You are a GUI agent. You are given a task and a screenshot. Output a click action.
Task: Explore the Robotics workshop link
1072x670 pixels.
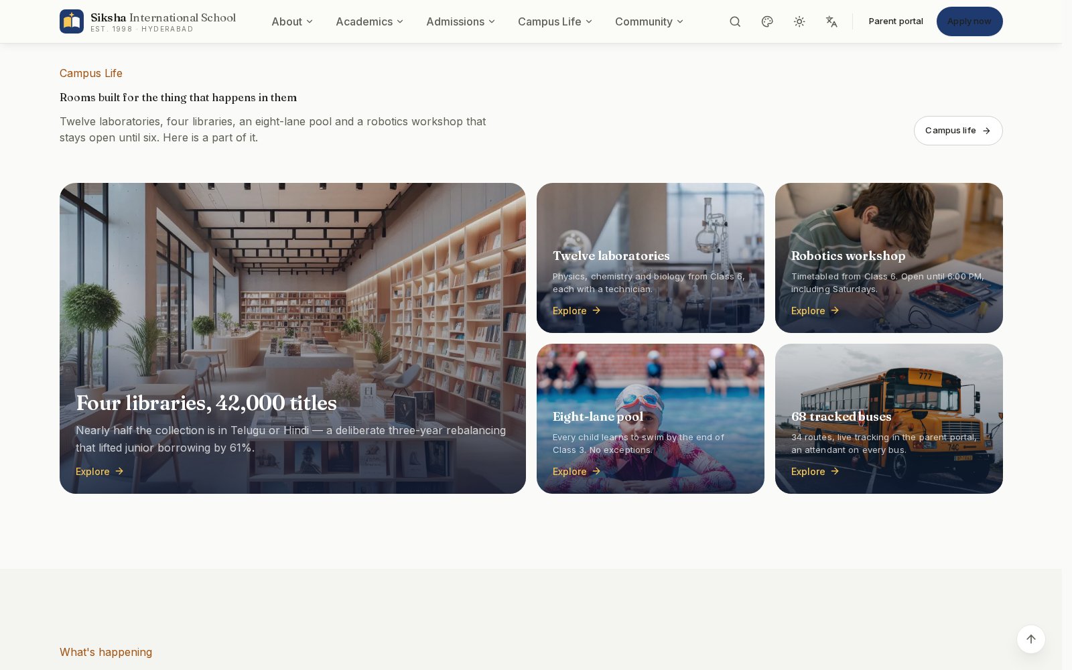[815, 311]
